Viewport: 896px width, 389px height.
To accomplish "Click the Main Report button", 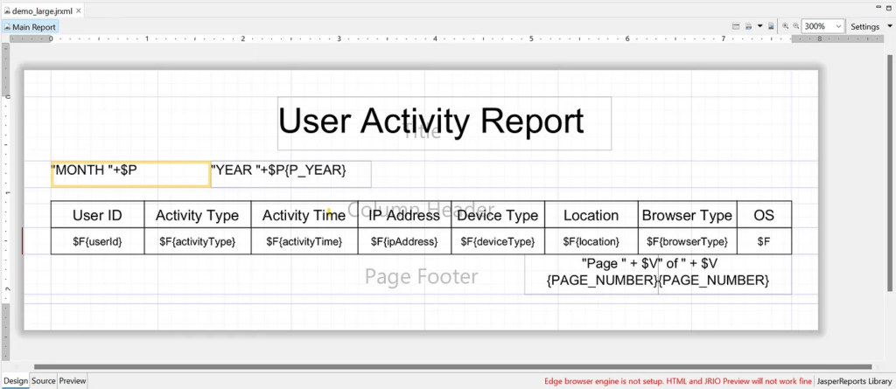I will (x=30, y=27).
